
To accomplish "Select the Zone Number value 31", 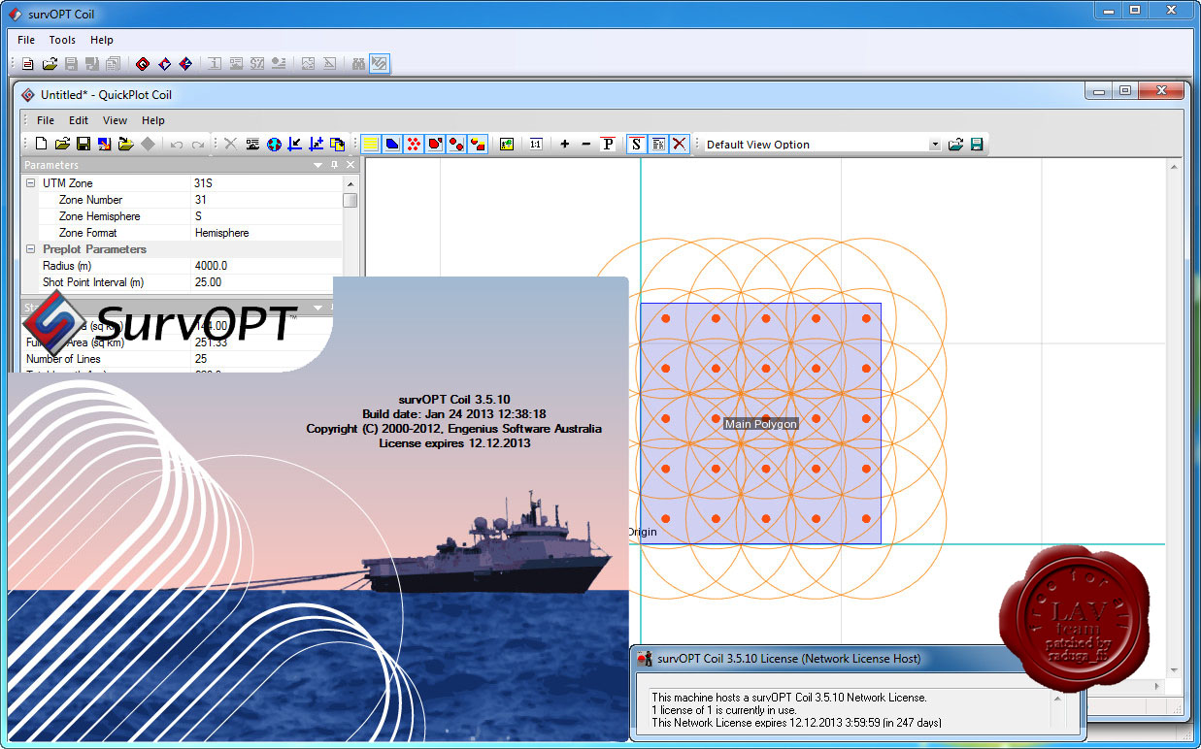I will tap(267, 200).
